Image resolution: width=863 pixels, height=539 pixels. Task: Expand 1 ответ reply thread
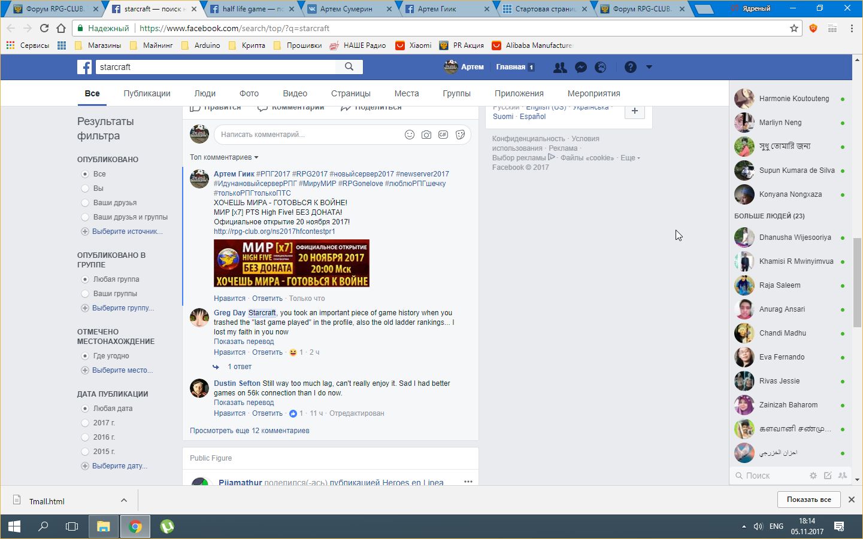coord(240,367)
